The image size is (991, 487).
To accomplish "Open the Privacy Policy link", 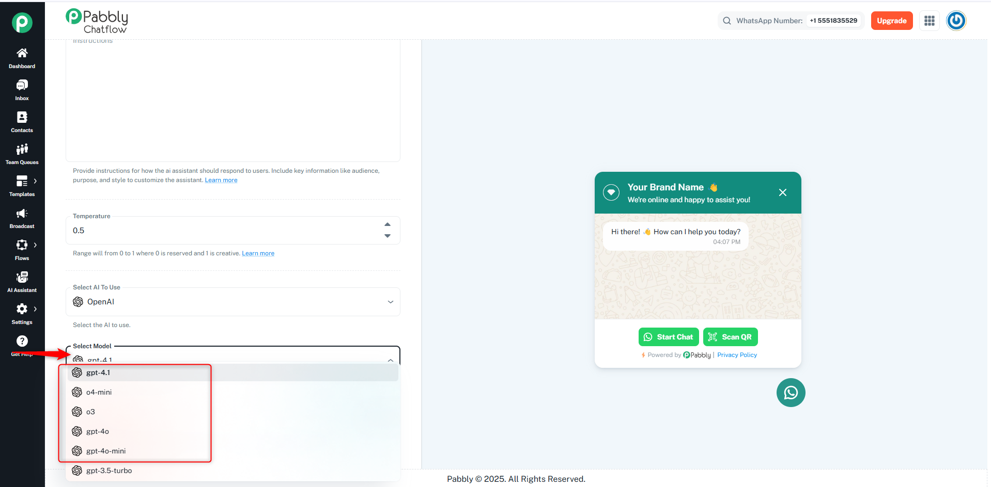I will [737, 355].
